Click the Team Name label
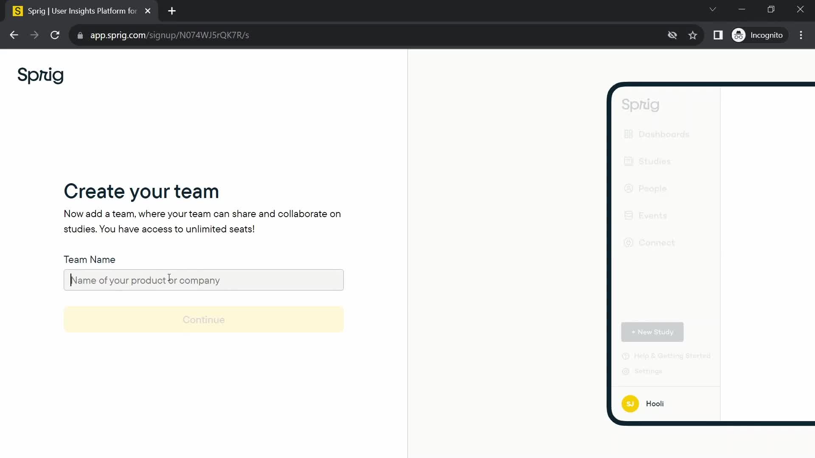Image resolution: width=815 pixels, height=458 pixels. point(90,260)
